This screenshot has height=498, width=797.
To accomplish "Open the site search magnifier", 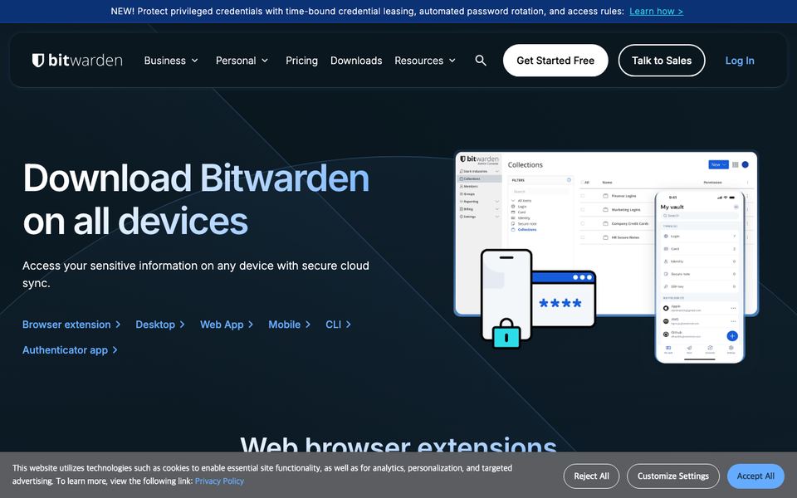I will (x=481, y=61).
